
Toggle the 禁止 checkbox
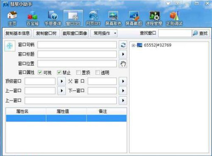(x=59, y=73)
